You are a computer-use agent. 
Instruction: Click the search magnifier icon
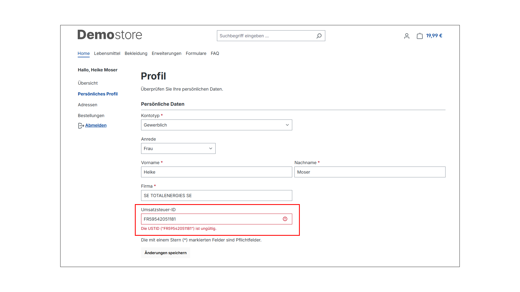point(319,36)
